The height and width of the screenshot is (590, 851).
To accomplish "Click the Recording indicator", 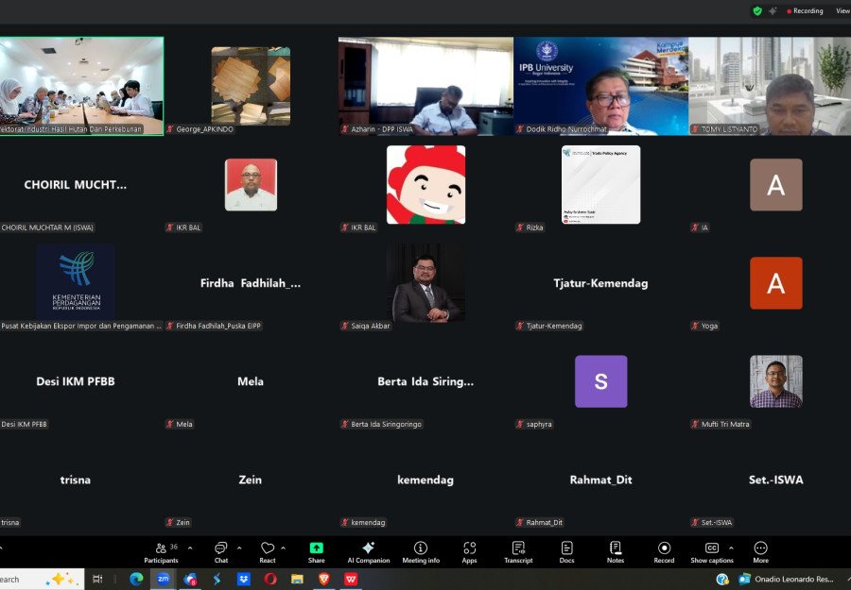I will click(x=805, y=11).
